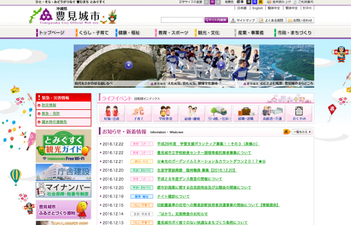351x225 pixels.
Task: Open the 妊娠・出産 life event icon
Action: point(112,113)
